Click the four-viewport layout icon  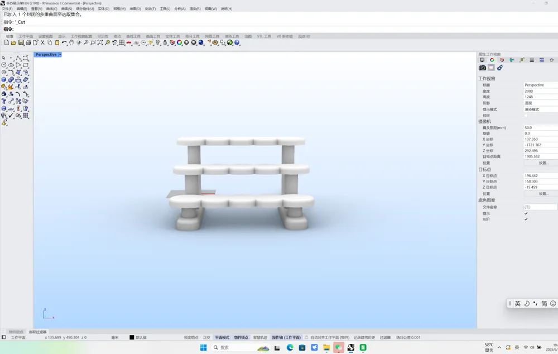122,42
